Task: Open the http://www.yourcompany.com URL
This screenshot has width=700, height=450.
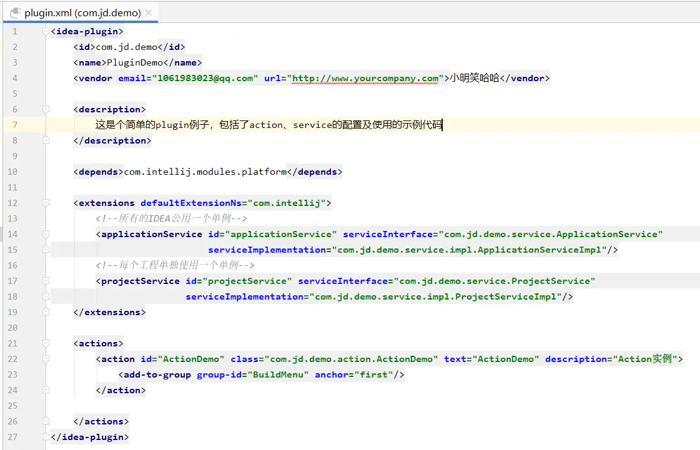Action: click(x=365, y=78)
